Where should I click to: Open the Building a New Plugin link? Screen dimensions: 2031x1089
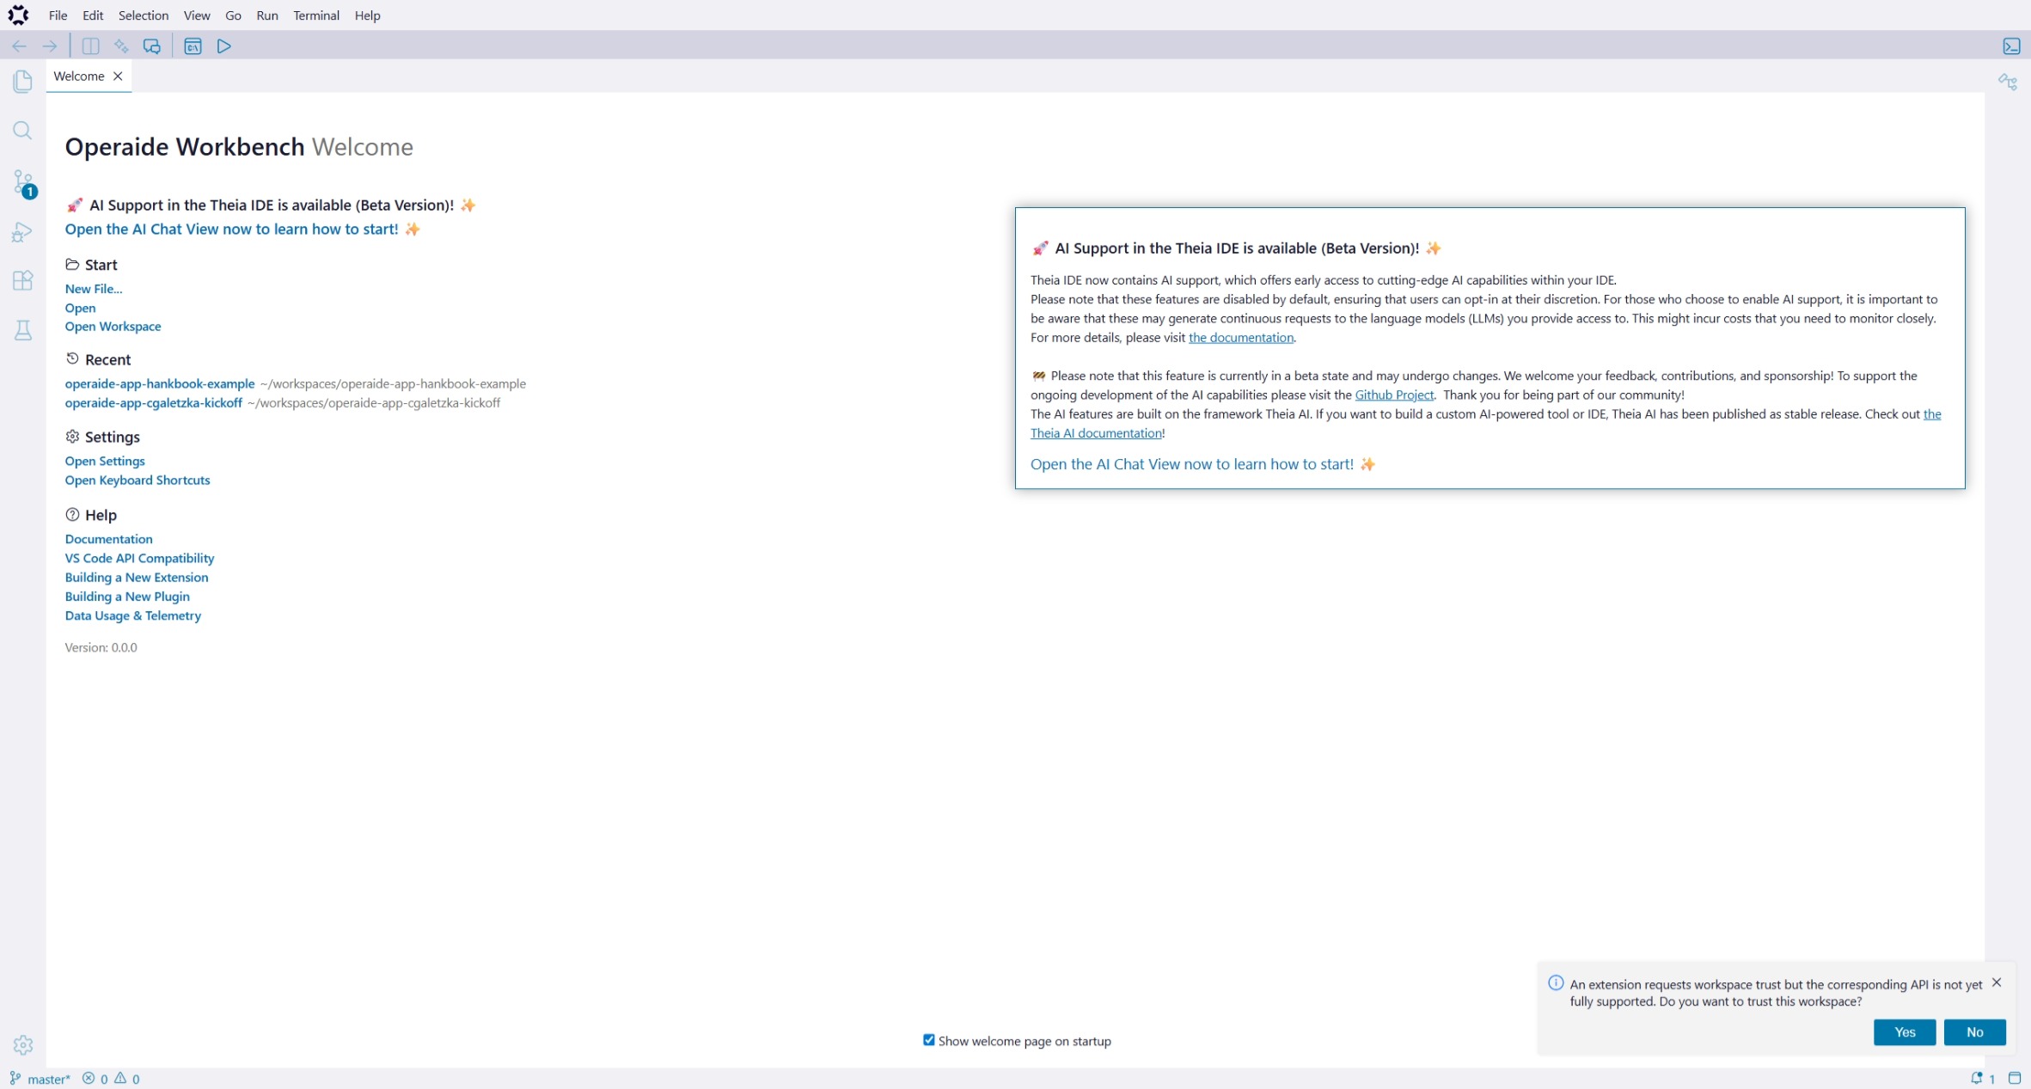[x=127, y=597]
